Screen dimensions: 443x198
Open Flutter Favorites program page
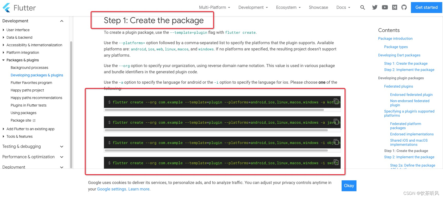[31, 83]
